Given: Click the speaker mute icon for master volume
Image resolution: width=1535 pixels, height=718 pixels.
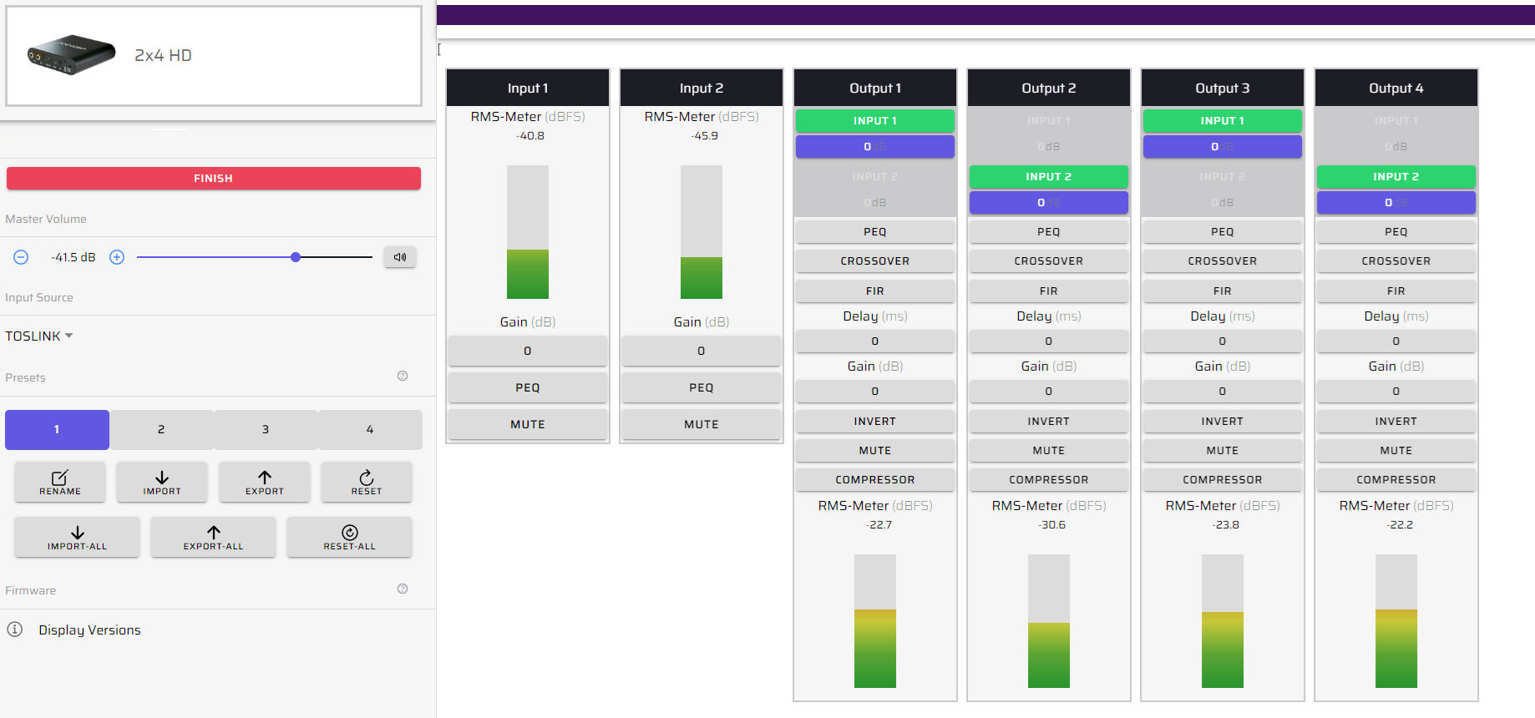Looking at the screenshot, I should (400, 257).
